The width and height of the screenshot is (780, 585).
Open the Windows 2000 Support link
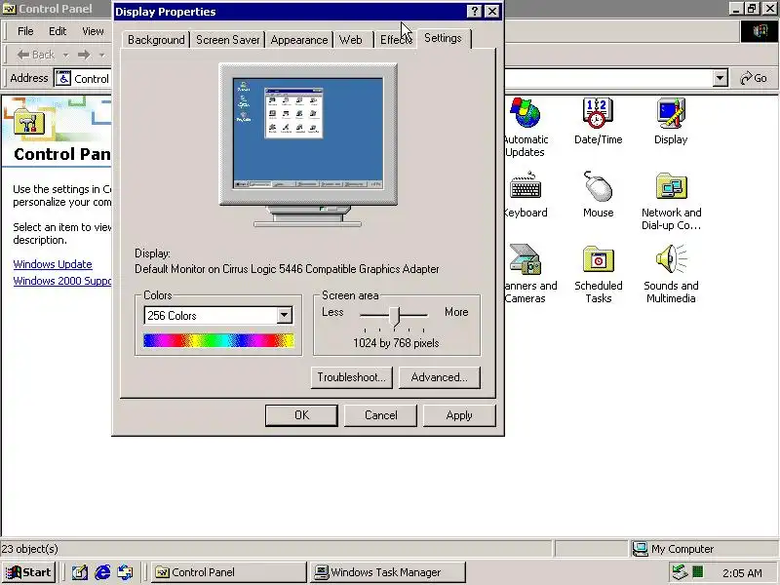coord(62,281)
